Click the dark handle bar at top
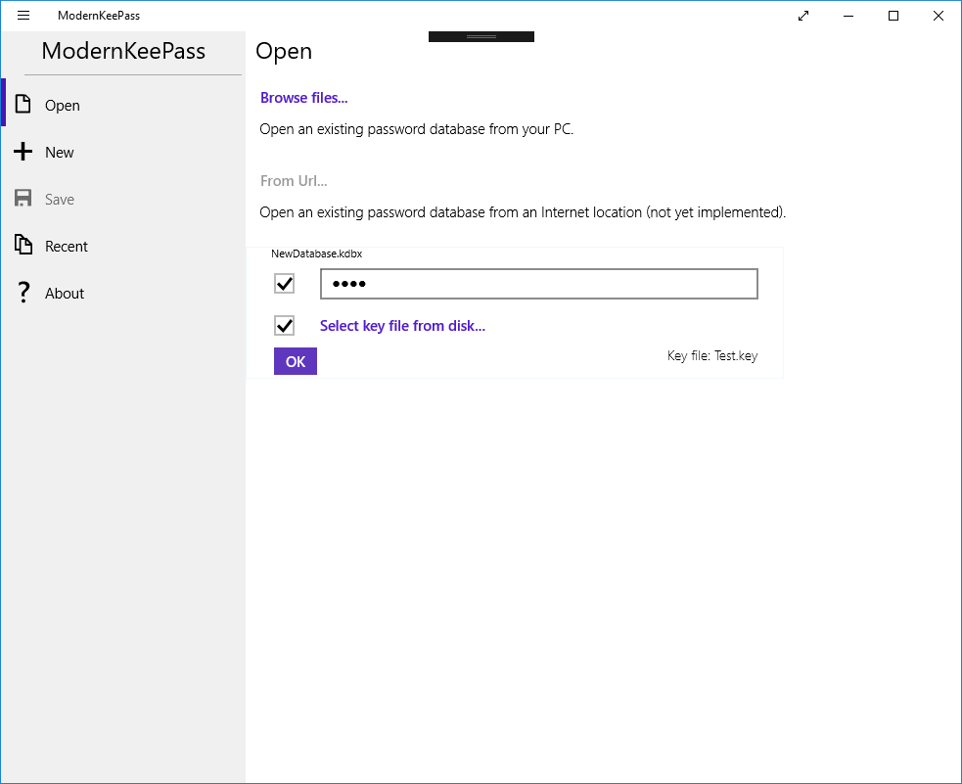 click(x=481, y=36)
